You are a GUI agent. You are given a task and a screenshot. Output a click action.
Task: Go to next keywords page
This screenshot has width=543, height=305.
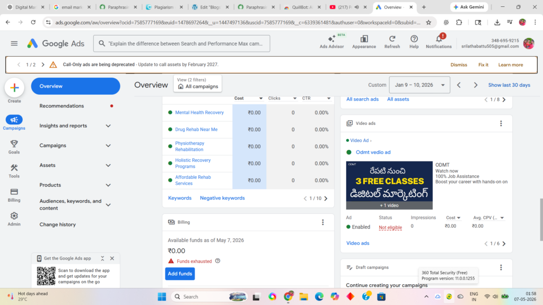(326, 199)
